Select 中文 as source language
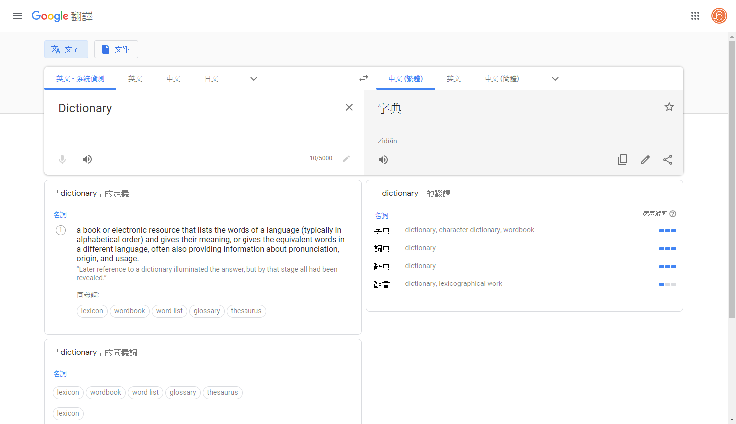The image size is (736, 424). point(173,79)
